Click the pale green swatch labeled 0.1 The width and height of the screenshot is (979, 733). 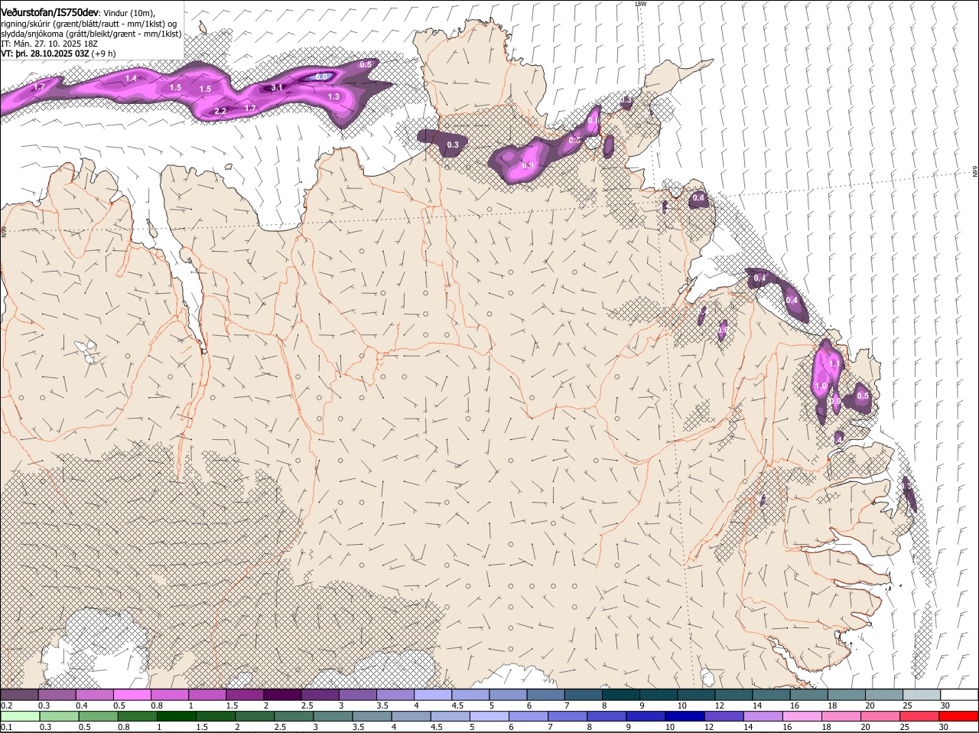(x=19, y=717)
